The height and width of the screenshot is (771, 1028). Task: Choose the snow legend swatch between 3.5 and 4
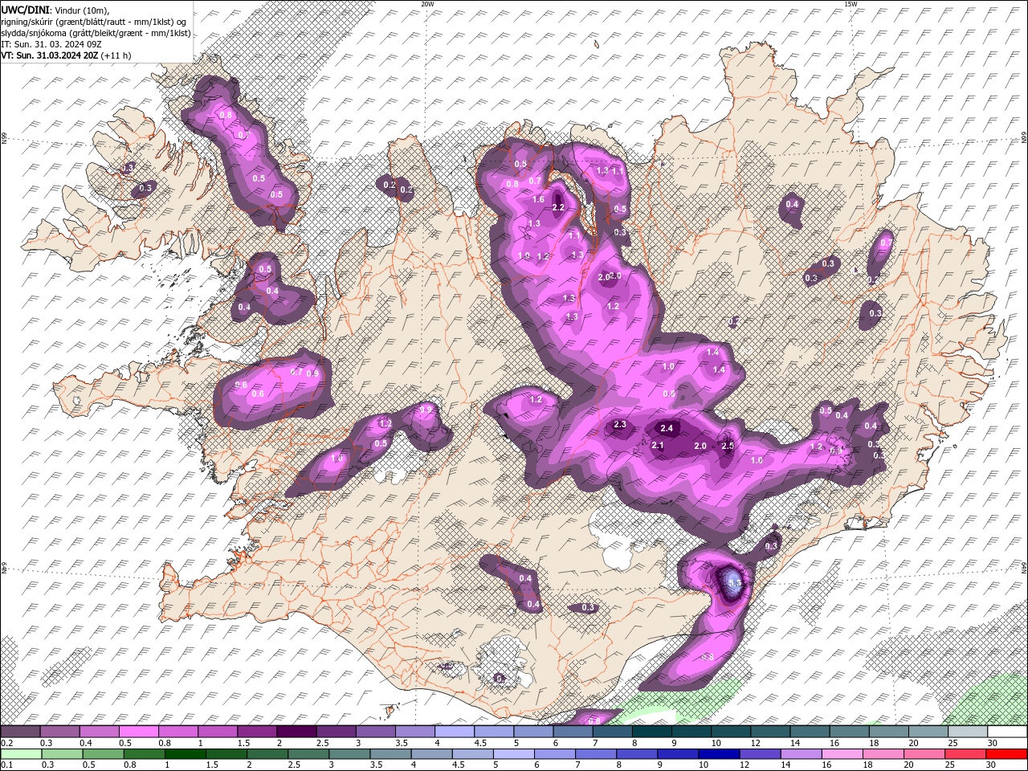415,731
